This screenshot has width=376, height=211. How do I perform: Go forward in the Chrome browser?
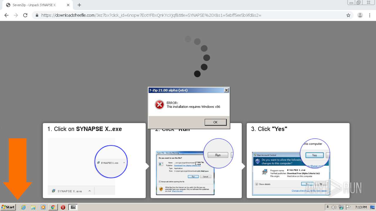16,15
